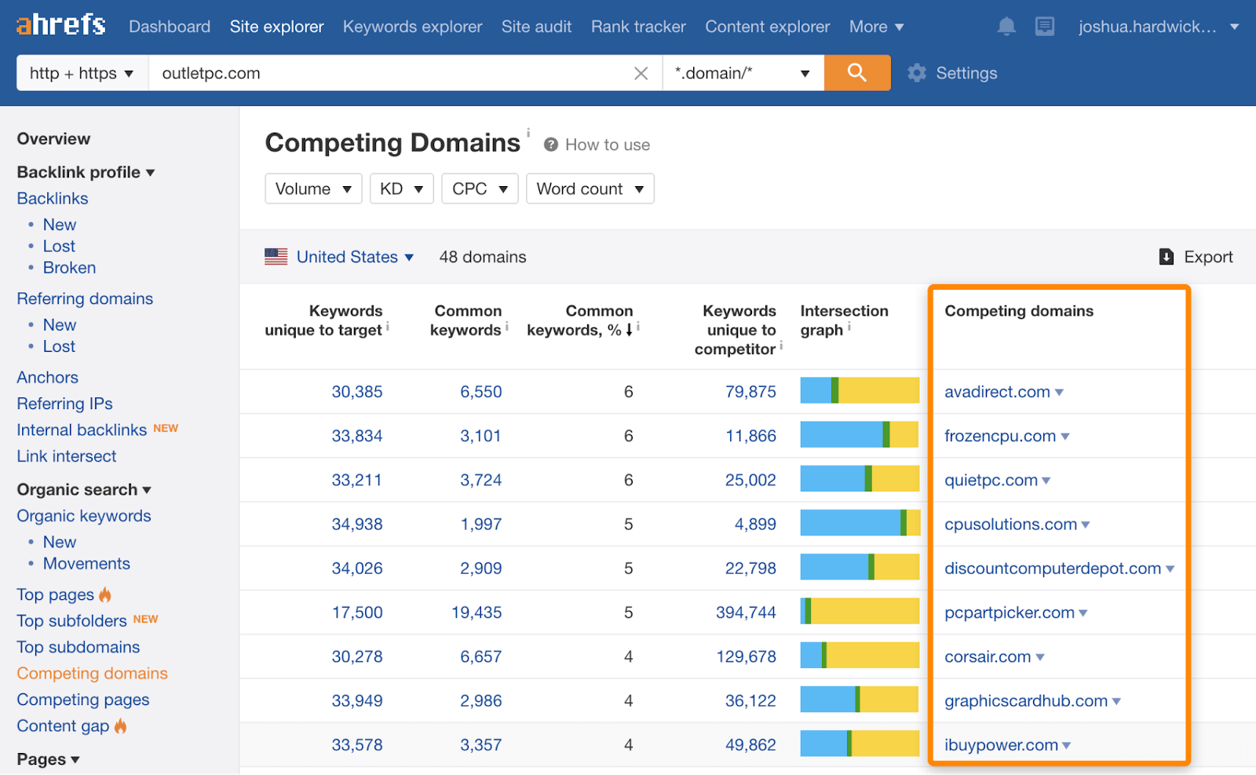The width and height of the screenshot is (1256, 775).
Task: Open Organic keywords link
Action: (84, 516)
